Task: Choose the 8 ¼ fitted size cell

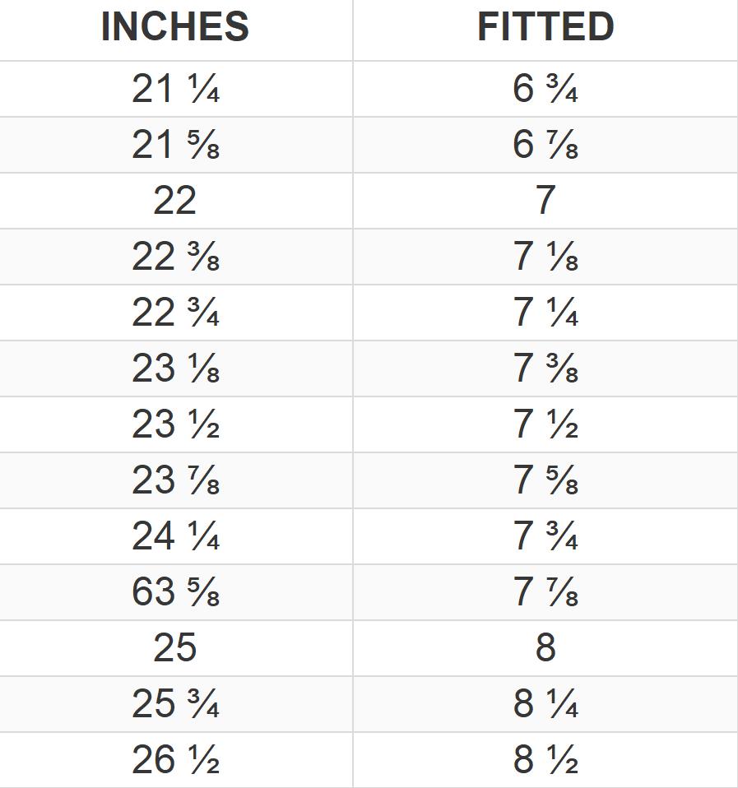Action: pyautogui.click(x=545, y=704)
